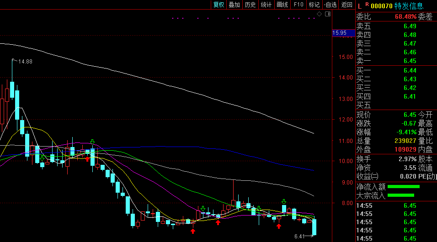Image resolution: width=437 pixels, height=242 pixels.
Task: Open F10 company information
Action: click(298, 5)
